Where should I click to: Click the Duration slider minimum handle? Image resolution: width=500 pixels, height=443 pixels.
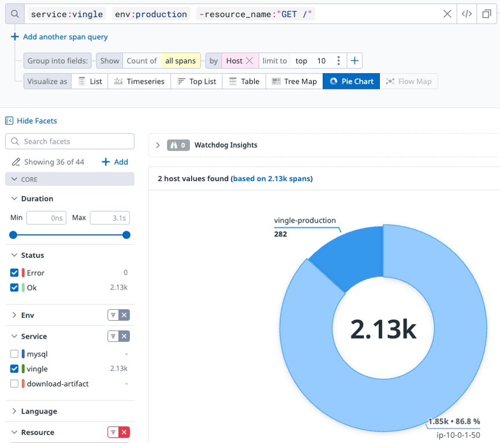click(x=13, y=235)
